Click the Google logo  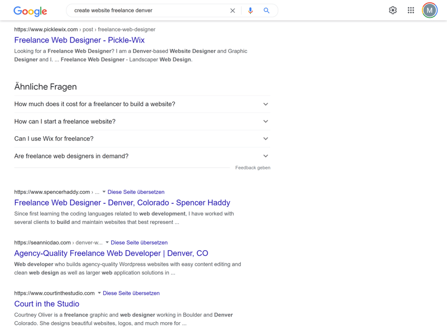coord(30,11)
